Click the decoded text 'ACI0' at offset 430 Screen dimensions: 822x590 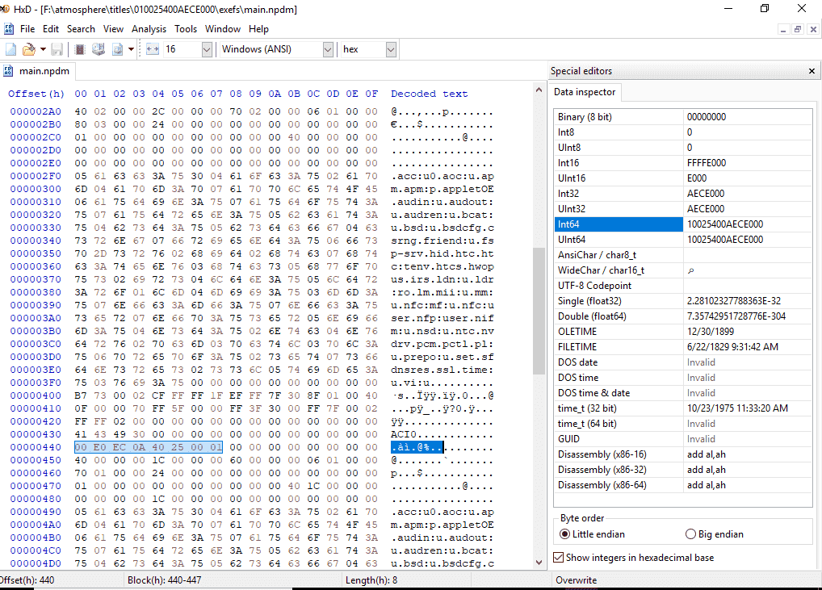click(x=404, y=434)
